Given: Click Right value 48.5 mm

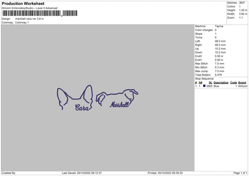Looking at the screenshot, I should [x=220, y=45].
